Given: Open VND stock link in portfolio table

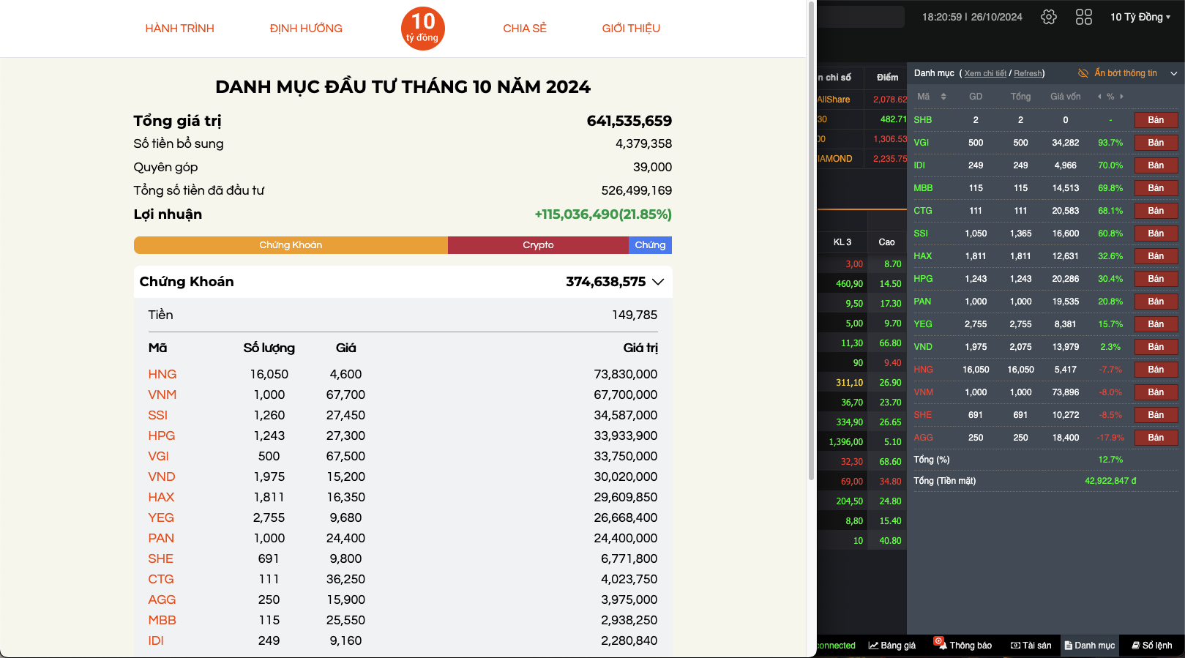Looking at the screenshot, I should pos(162,476).
